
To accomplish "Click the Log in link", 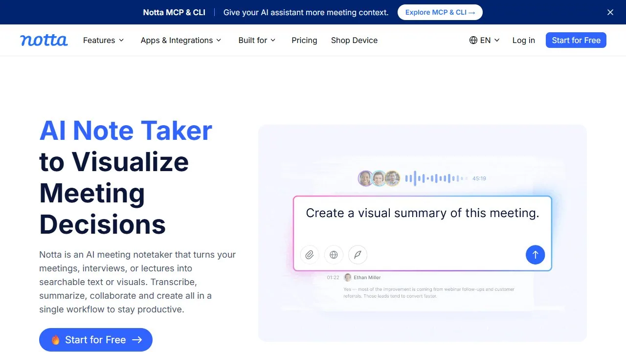I will tap(524, 40).
